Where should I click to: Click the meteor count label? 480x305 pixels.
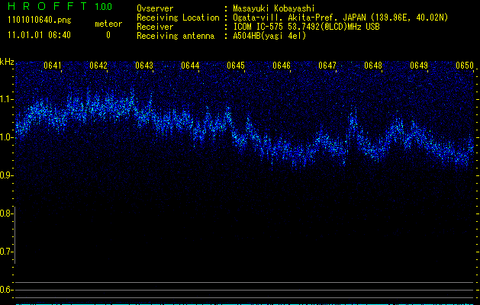[x=108, y=24]
